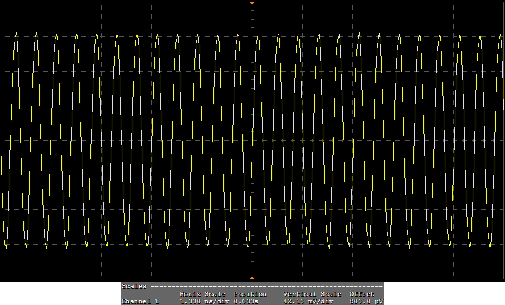
Task: Click the last waveform peak at far right
Action: click(480, 35)
